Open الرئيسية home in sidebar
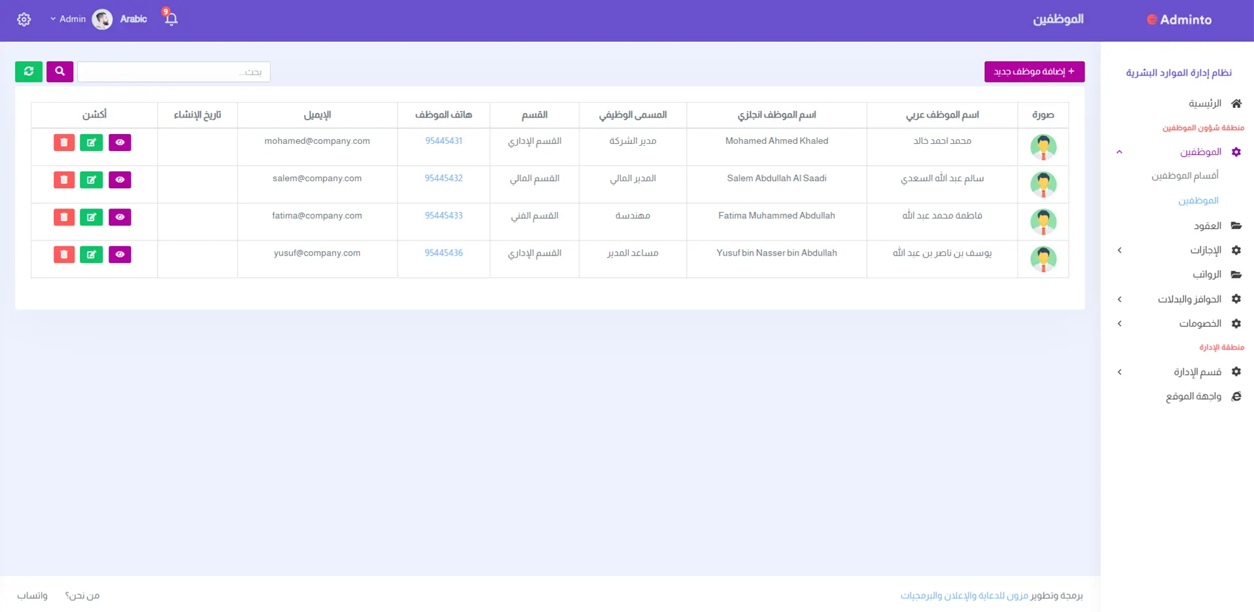The height and width of the screenshot is (612, 1254). coord(1205,103)
